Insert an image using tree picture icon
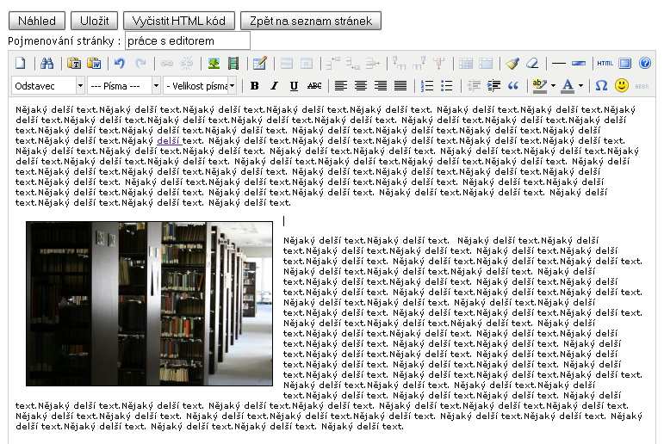This screenshot has width=664, height=444. click(x=214, y=64)
